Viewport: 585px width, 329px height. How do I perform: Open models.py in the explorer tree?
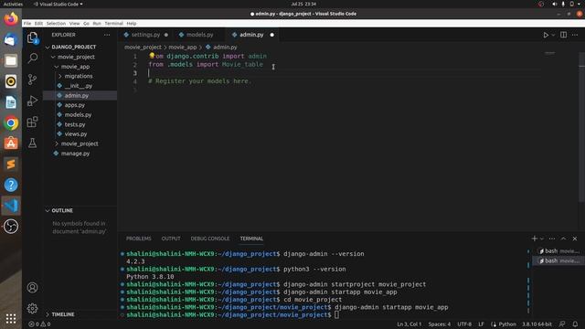78,115
